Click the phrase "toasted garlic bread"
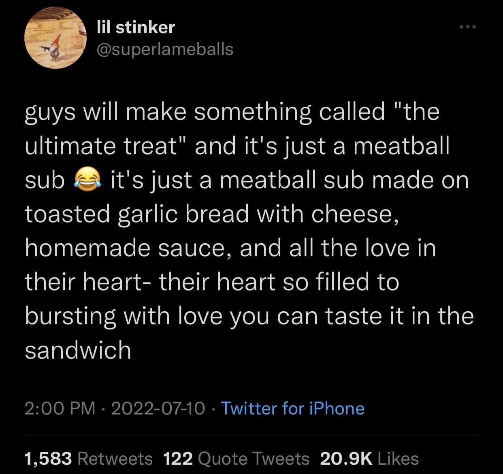Image resolution: width=503 pixels, height=474 pixels. 136,214
